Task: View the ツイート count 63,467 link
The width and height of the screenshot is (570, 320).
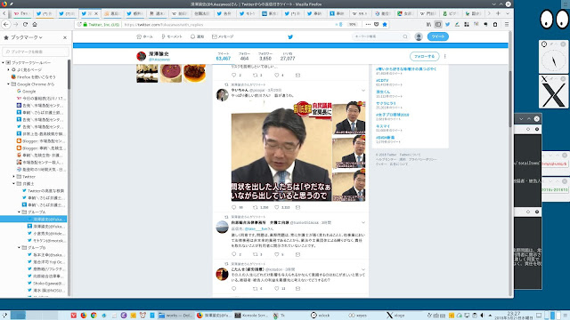Action: [224, 56]
